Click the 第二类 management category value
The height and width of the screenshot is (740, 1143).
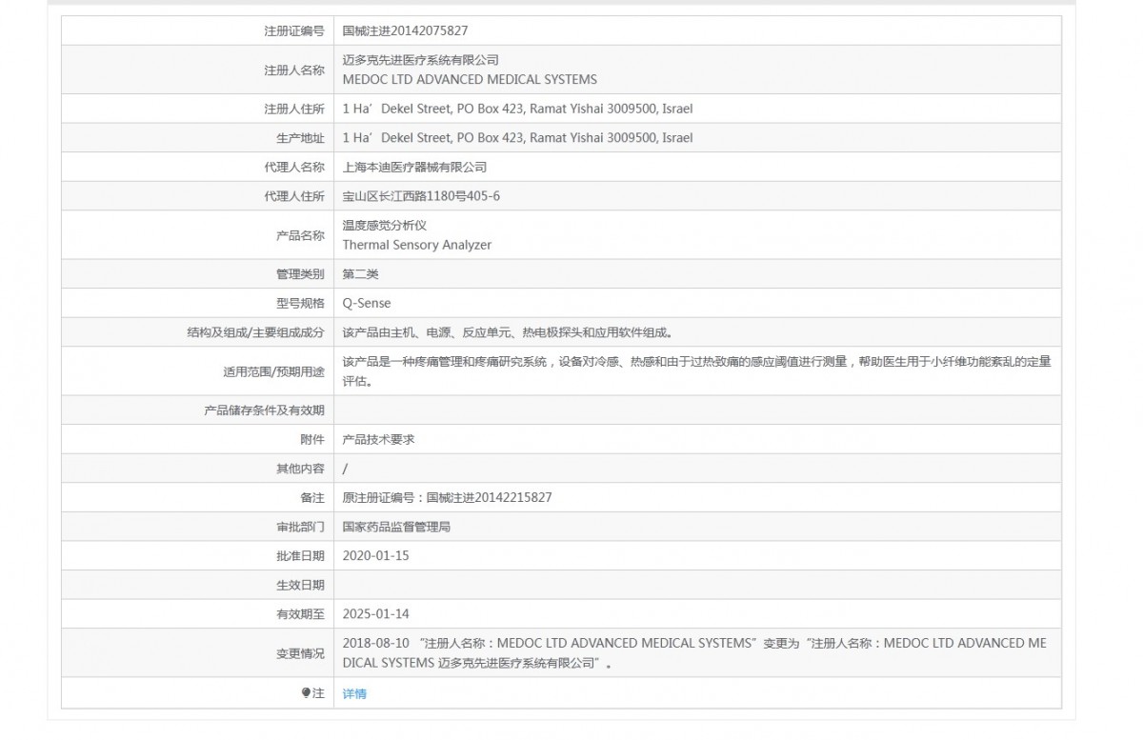(360, 274)
